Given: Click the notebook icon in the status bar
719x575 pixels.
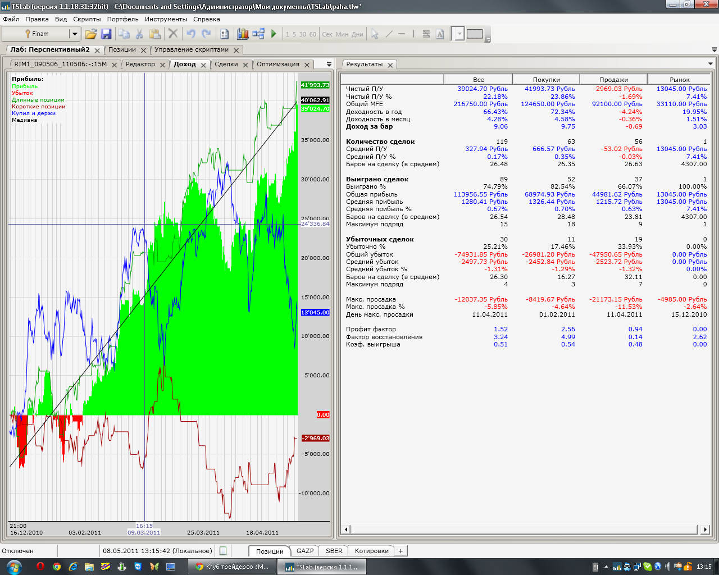Looking at the screenshot, I should (x=223, y=551).
